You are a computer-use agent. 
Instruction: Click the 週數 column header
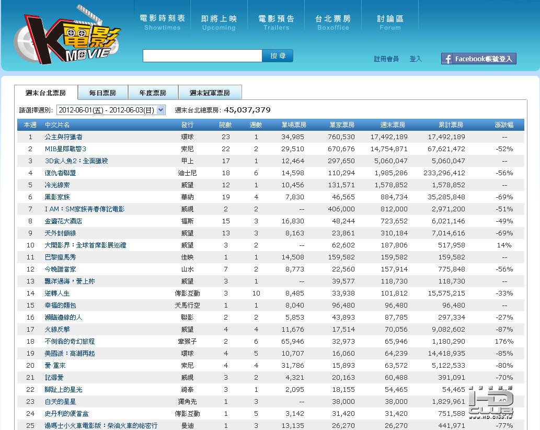tap(256, 125)
